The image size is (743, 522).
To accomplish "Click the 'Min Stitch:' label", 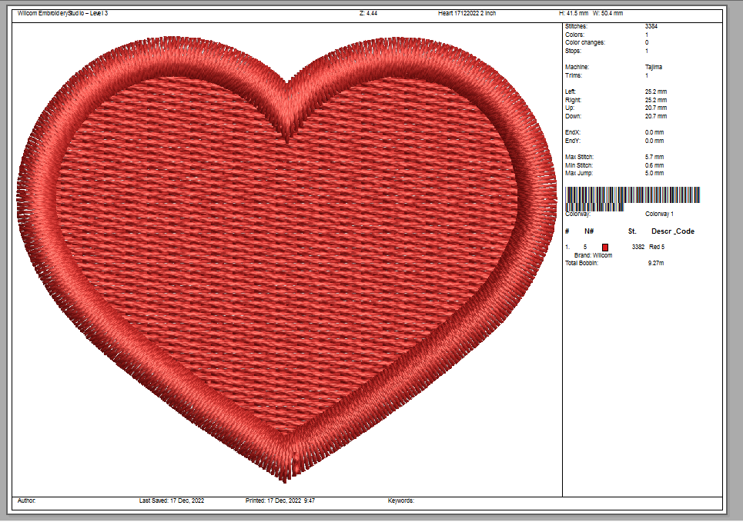I will (578, 165).
